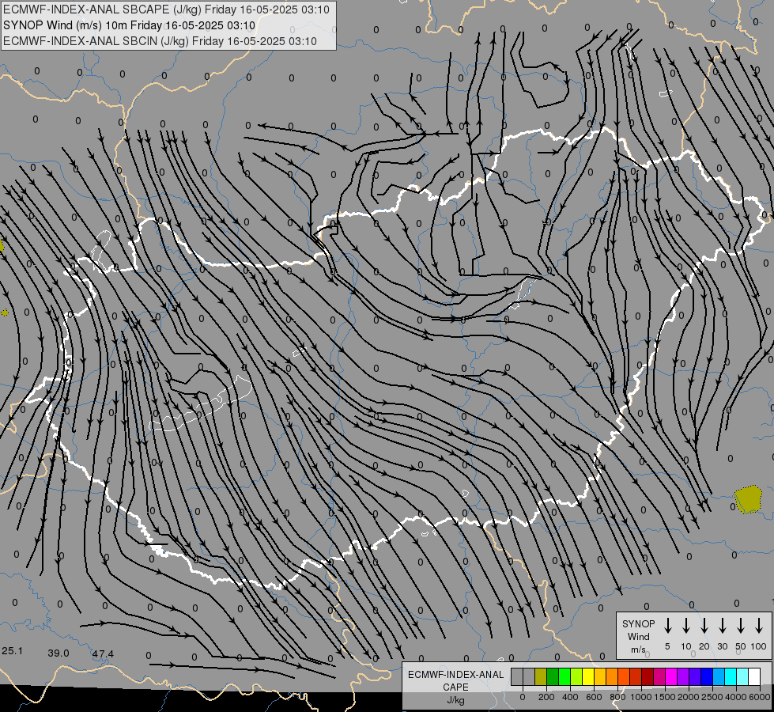774x712 pixels.
Task: Click the J/kg unit label in legend
Action: 455,700
